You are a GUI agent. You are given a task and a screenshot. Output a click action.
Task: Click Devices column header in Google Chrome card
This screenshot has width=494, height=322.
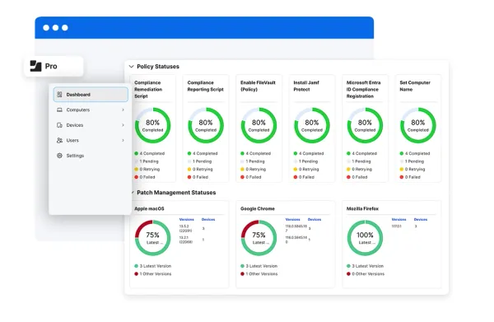(315, 219)
